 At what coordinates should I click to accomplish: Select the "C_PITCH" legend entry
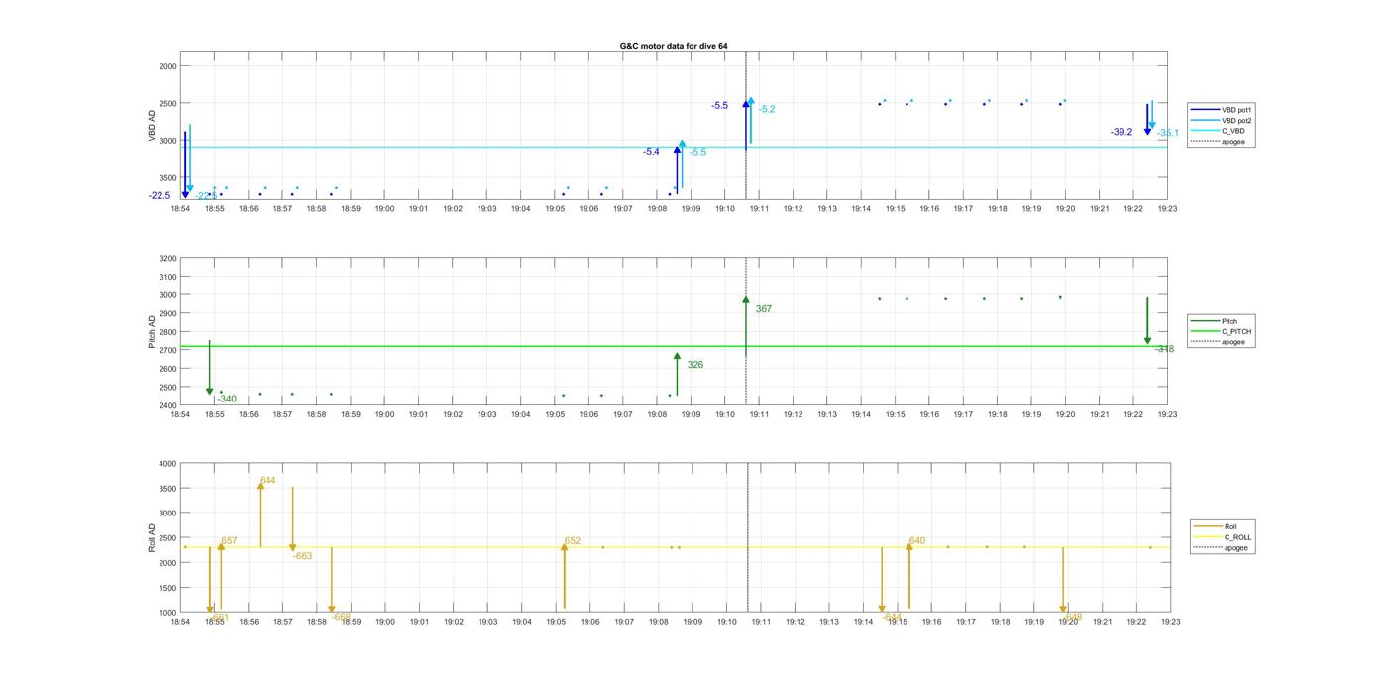(1222, 331)
